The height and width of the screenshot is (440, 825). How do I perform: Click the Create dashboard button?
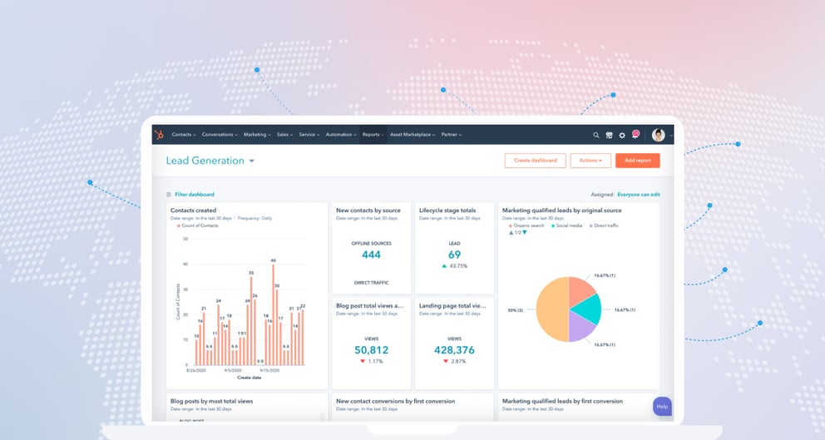pos(535,161)
